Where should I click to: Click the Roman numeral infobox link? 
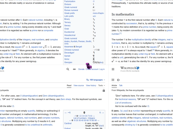(x=71, y=10)
